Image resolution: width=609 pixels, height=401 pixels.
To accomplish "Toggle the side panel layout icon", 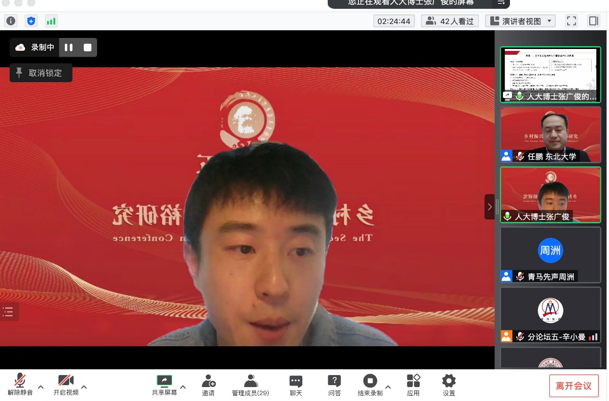I will click(x=594, y=21).
